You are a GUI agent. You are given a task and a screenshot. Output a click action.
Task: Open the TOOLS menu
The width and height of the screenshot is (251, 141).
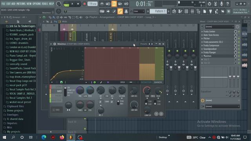coord(45,4)
